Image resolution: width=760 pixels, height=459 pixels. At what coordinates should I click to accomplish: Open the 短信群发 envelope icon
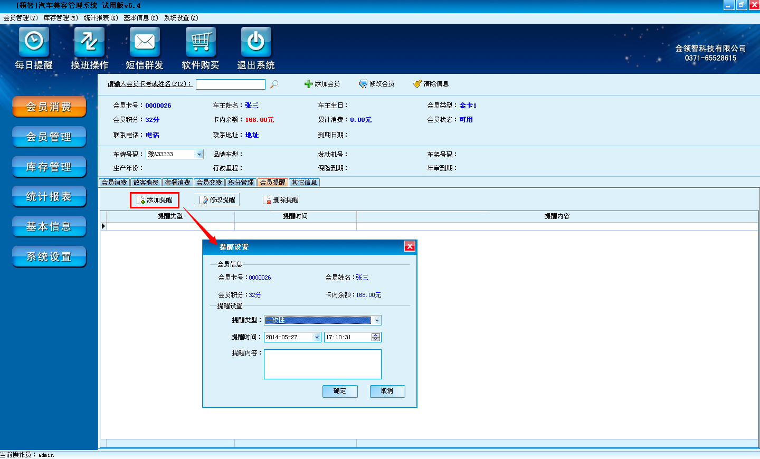click(145, 42)
